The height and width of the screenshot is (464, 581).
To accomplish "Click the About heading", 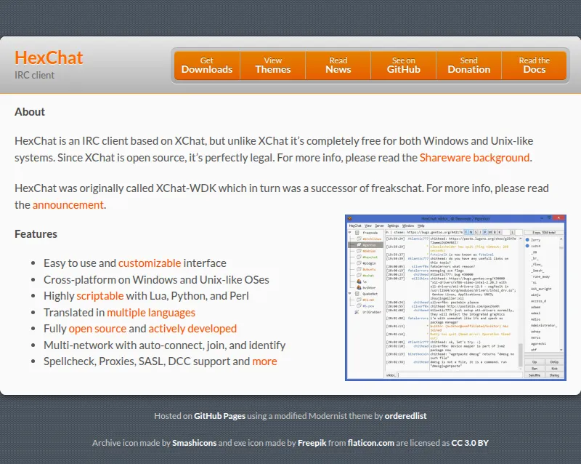I will [x=30, y=112].
